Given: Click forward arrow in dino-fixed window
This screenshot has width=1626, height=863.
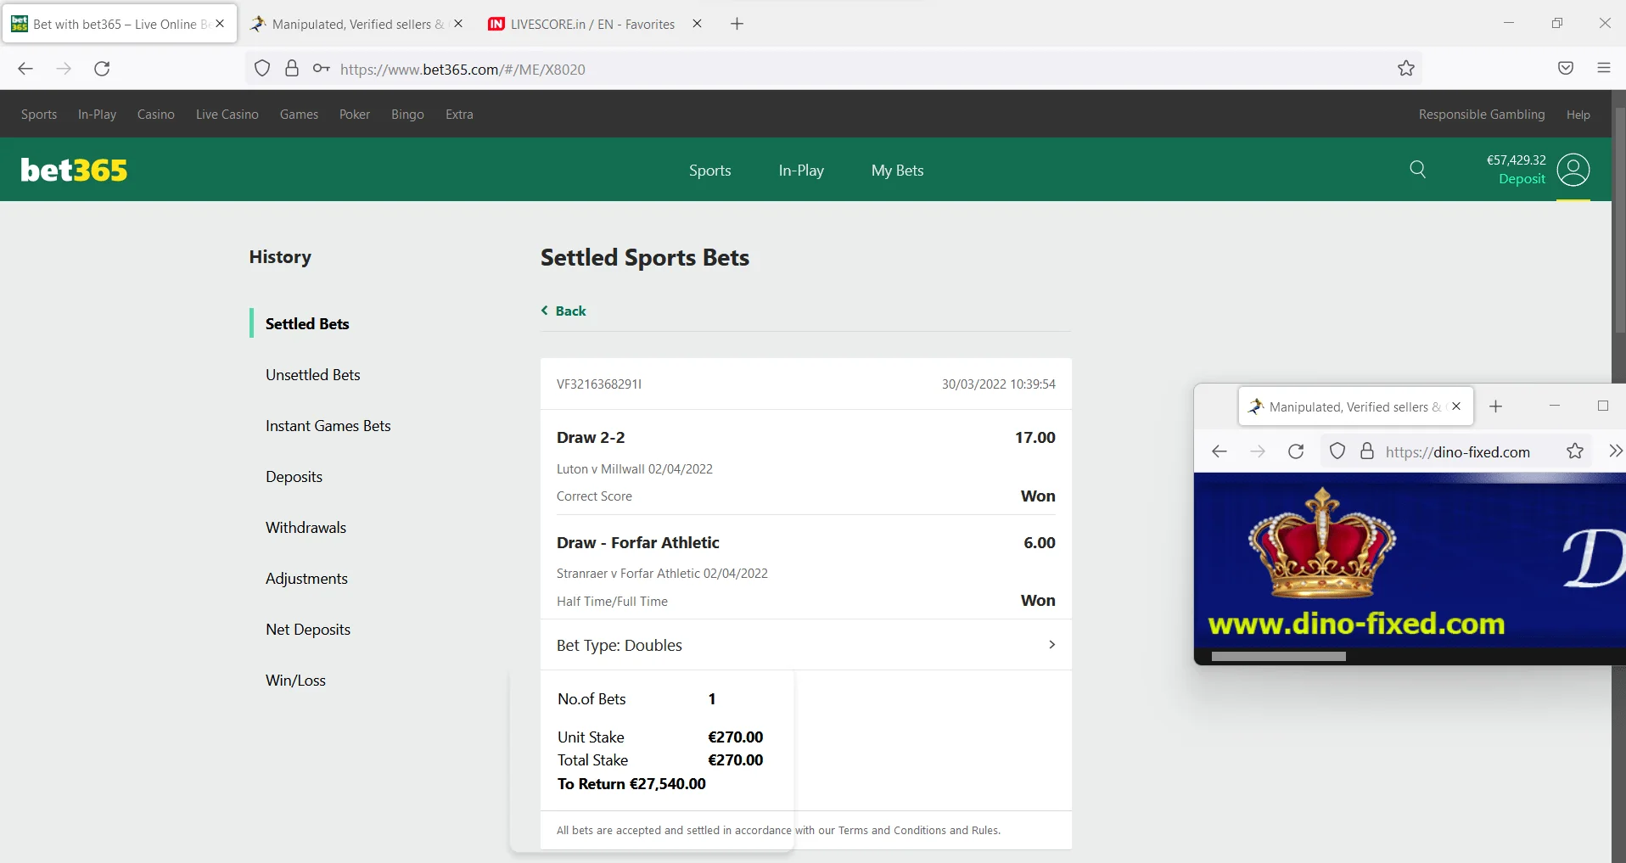Looking at the screenshot, I should pyautogui.click(x=1258, y=451).
